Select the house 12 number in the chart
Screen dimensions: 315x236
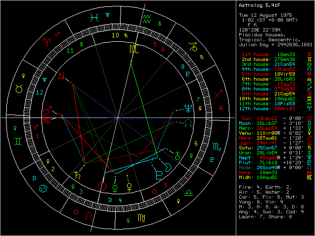39,91
